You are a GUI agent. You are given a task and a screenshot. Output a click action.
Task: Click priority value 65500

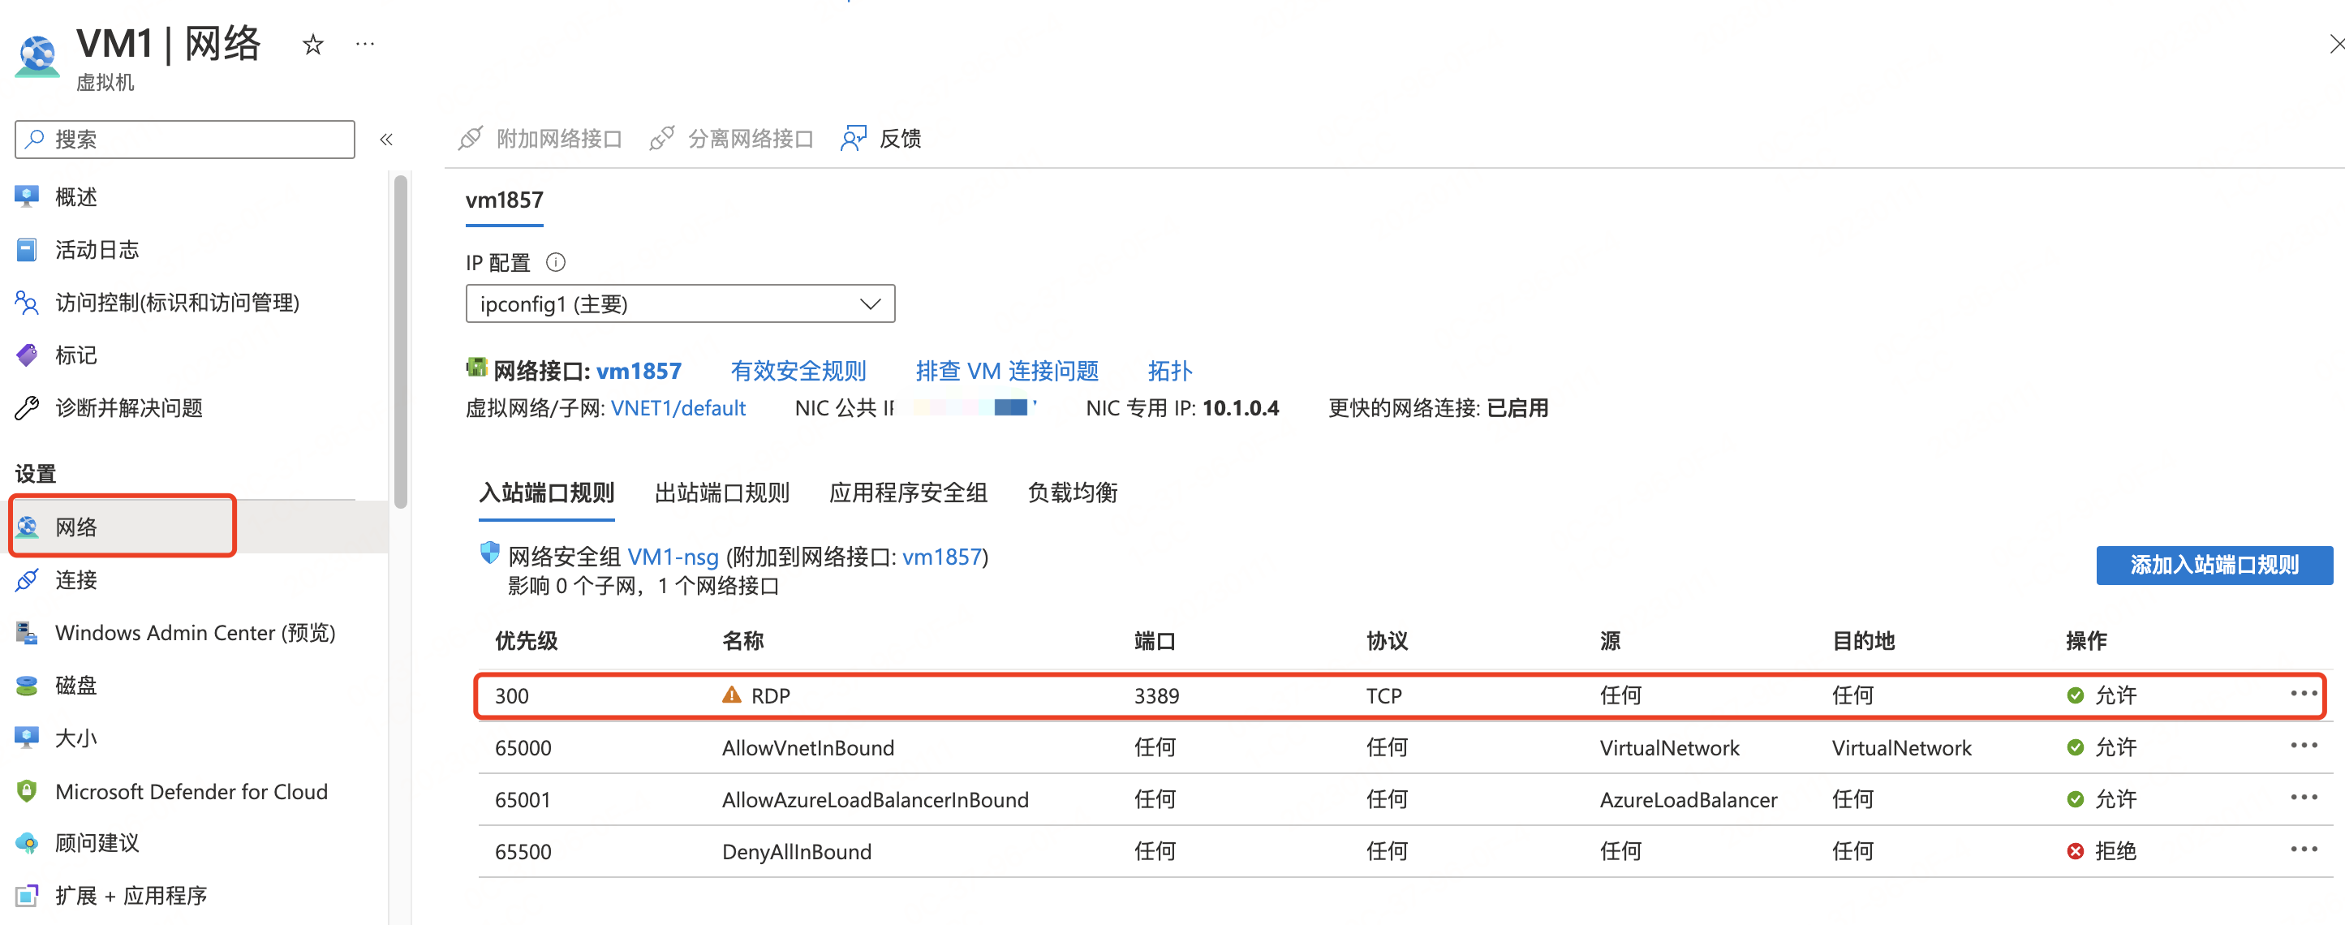coord(523,852)
